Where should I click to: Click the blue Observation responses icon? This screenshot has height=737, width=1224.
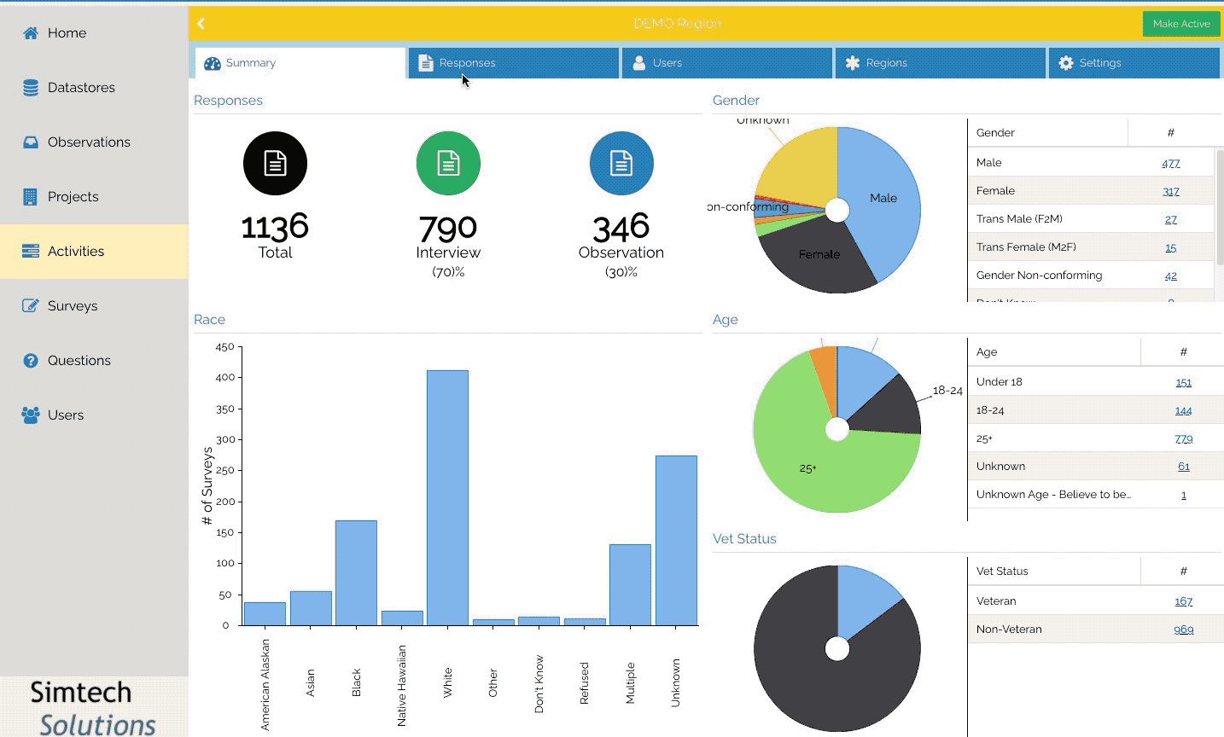(x=621, y=163)
